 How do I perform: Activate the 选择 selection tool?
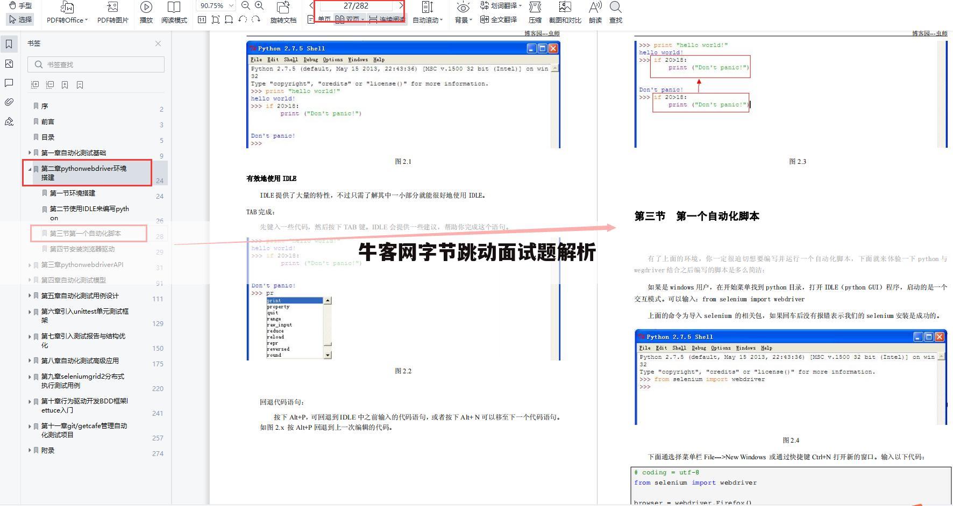[20, 19]
